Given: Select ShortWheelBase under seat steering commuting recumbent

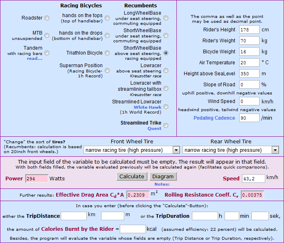Looking at the screenshot, I should [x=166, y=35].
